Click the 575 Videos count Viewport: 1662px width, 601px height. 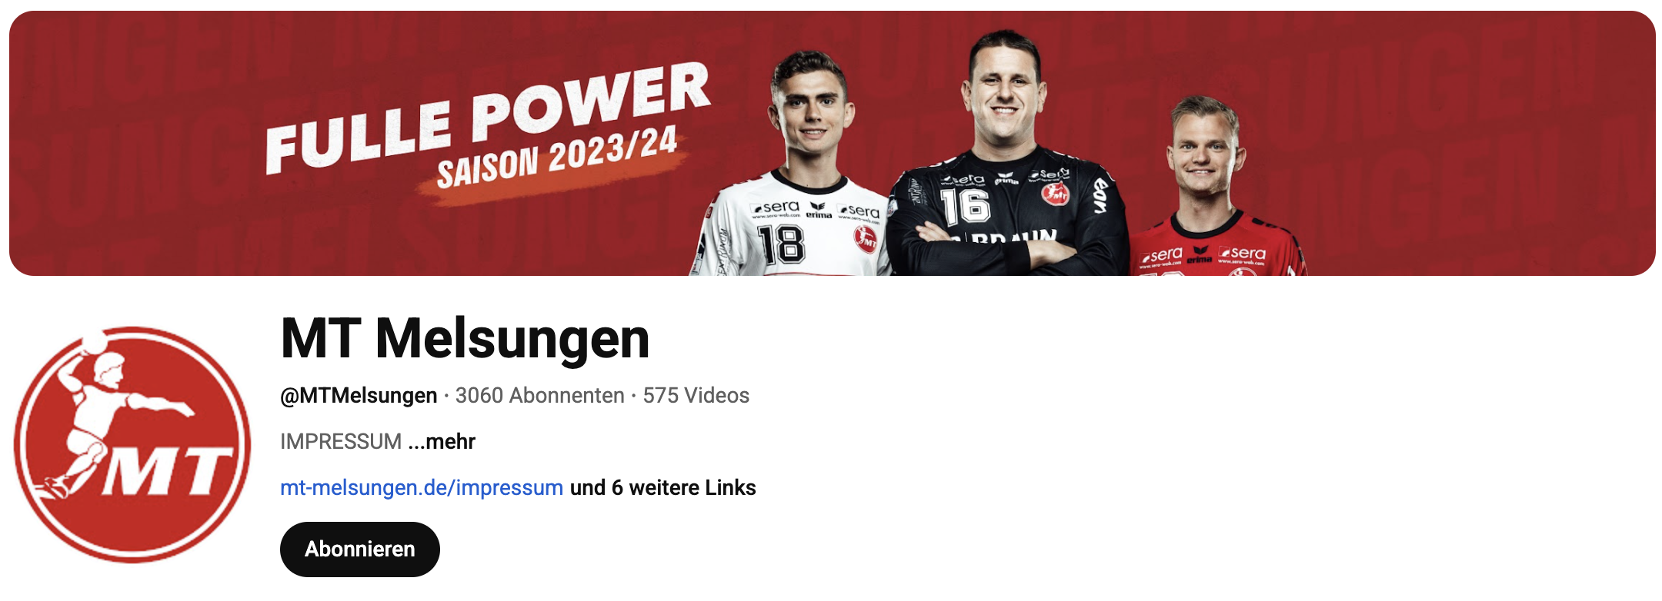tap(696, 395)
